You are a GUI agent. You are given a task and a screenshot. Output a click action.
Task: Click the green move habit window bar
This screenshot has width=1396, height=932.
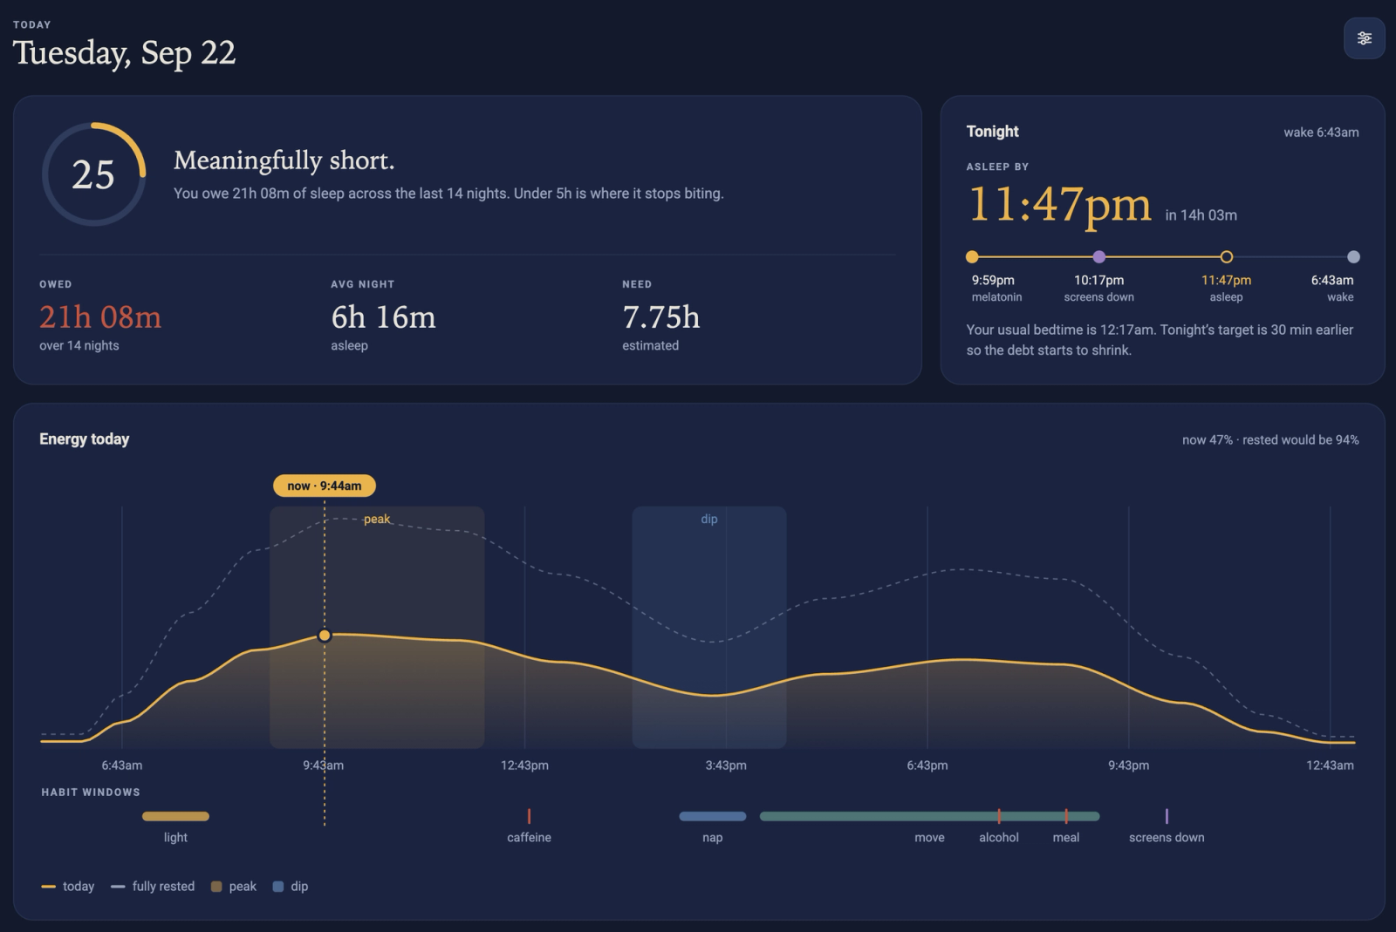tap(929, 816)
